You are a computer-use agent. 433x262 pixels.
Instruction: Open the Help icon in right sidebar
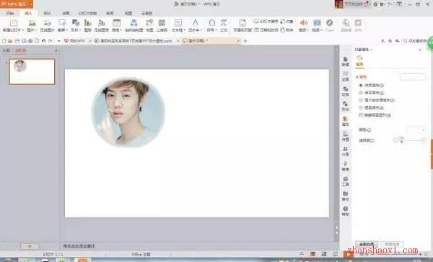click(x=345, y=211)
